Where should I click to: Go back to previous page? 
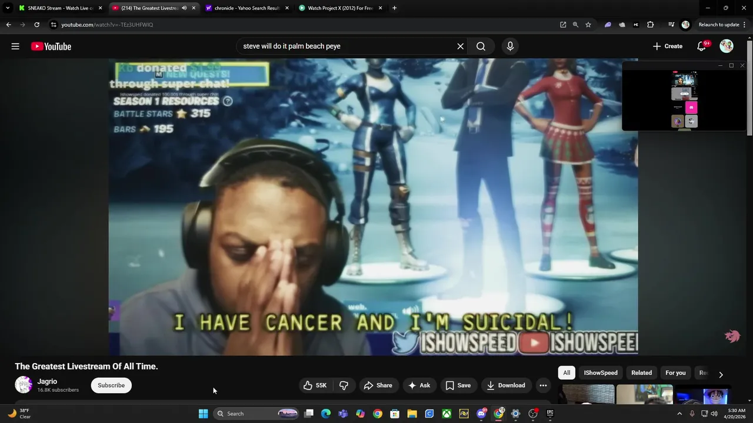(8, 25)
